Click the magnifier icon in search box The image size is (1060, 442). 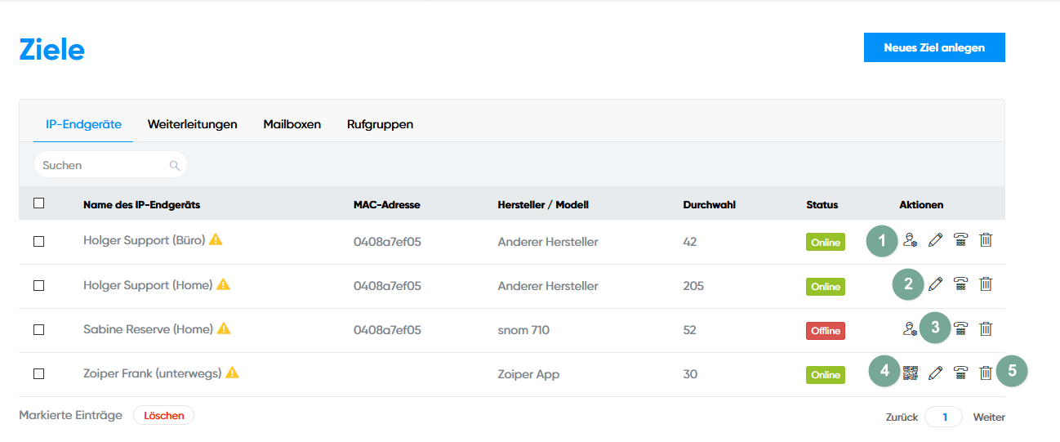click(x=174, y=165)
